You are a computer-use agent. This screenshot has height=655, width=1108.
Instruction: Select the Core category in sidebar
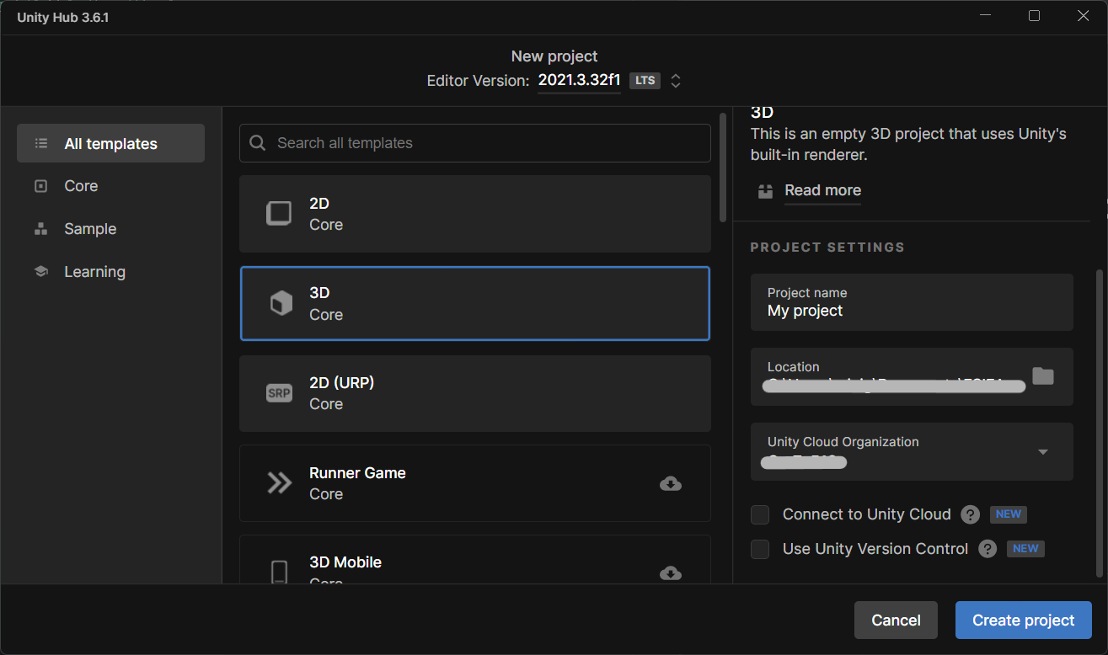click(81, 186)
